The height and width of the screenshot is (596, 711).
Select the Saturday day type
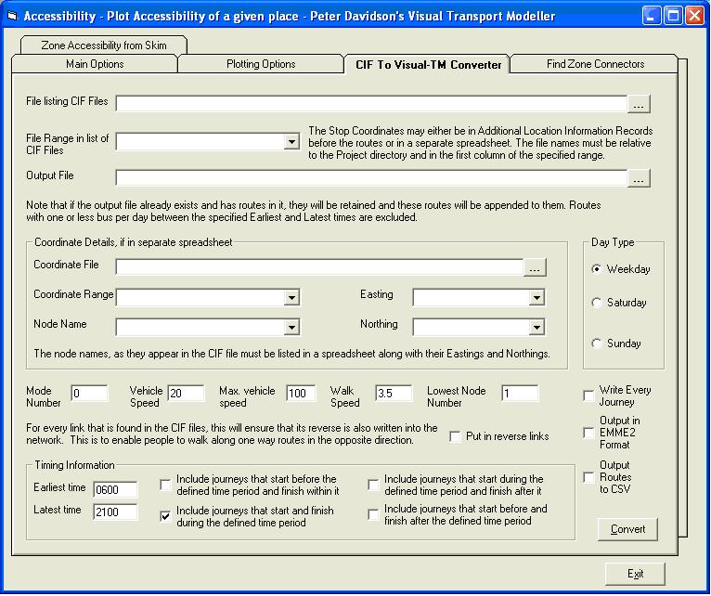coord(596,303)
